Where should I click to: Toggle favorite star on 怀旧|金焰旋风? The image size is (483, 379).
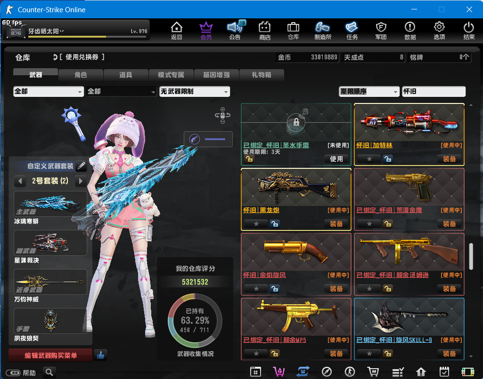(x=256, y=289)
